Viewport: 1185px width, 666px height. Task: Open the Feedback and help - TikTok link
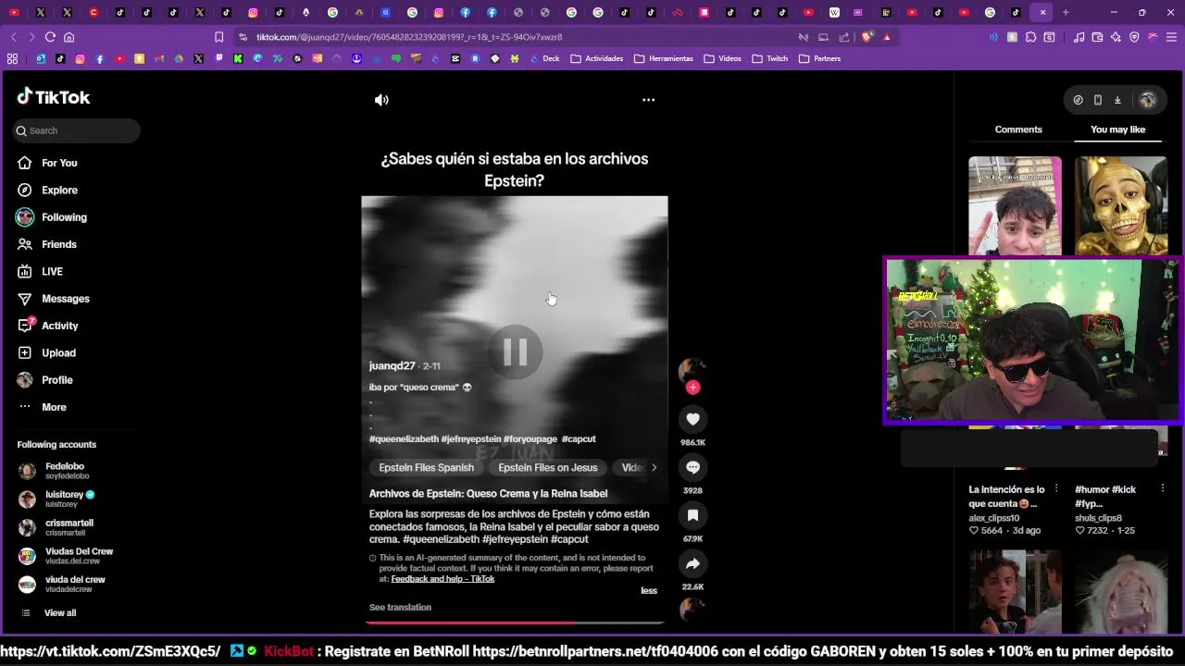pyautogui.click(x=443, y=578)
